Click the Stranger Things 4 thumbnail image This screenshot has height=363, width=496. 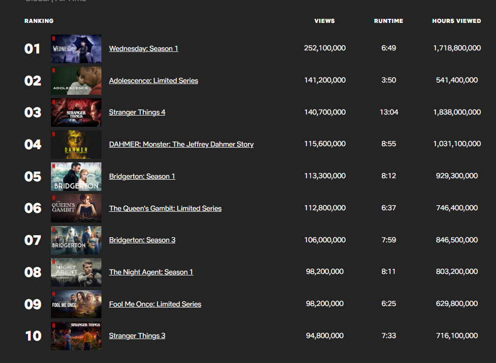pos(76,113)
